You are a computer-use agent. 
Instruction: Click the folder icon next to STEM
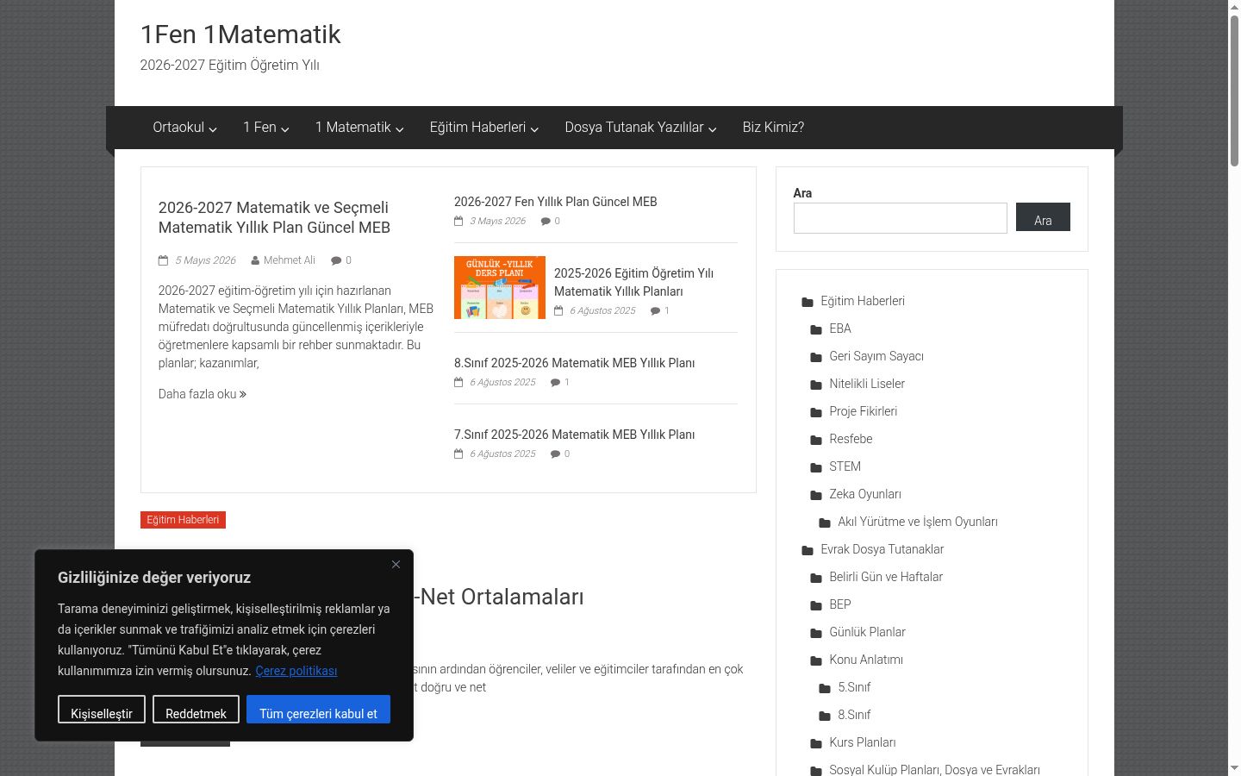pos(816,467)
